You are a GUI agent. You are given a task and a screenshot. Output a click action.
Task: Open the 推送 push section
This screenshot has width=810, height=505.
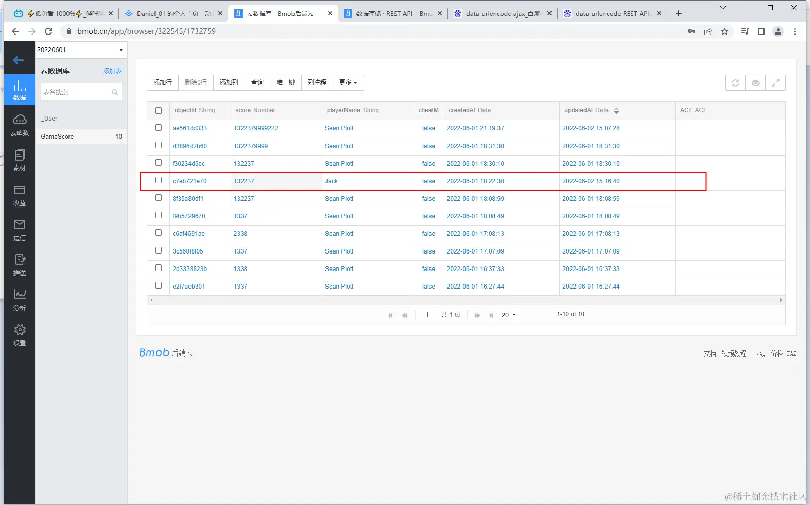pos(20,265)
